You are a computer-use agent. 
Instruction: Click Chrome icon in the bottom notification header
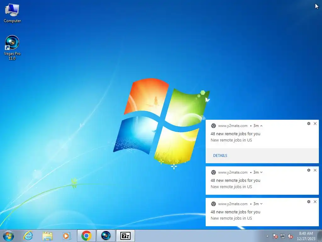point(214,204)
